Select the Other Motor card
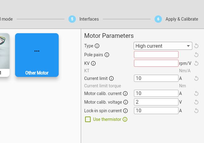This screenshot has width=204, height=143. pyautogui.click(x=37, y=55)
